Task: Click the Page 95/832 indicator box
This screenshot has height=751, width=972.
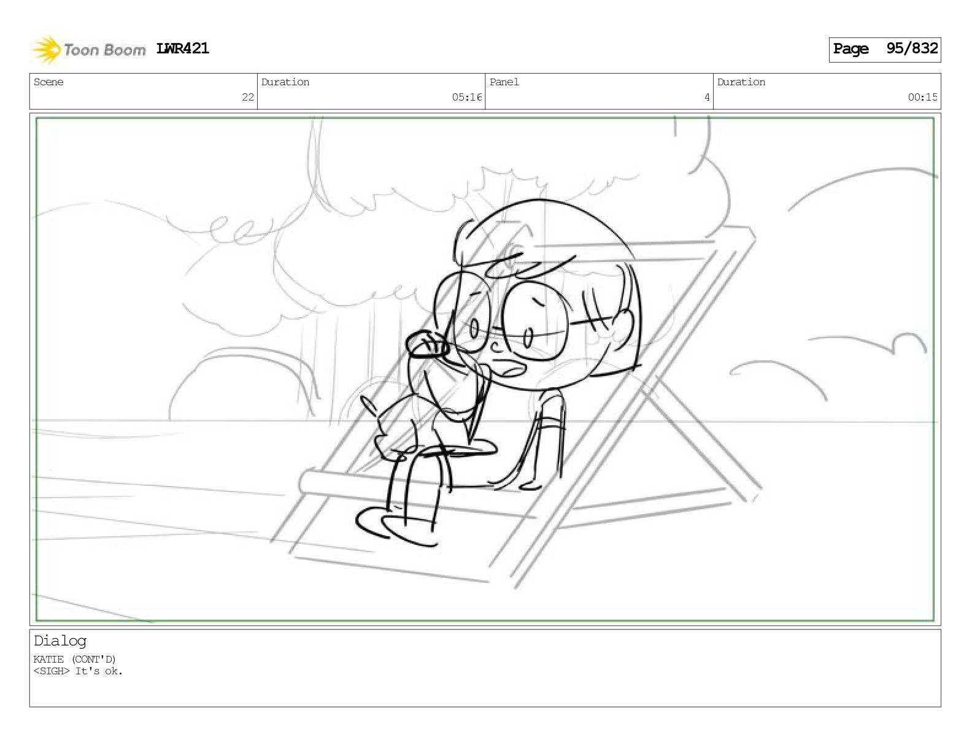Action: point(885,49)
